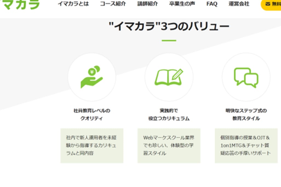Viewport: 281px width, 187px height.
Task: Open the 卒業生の声 navigation link
Action: coord(182,4)
